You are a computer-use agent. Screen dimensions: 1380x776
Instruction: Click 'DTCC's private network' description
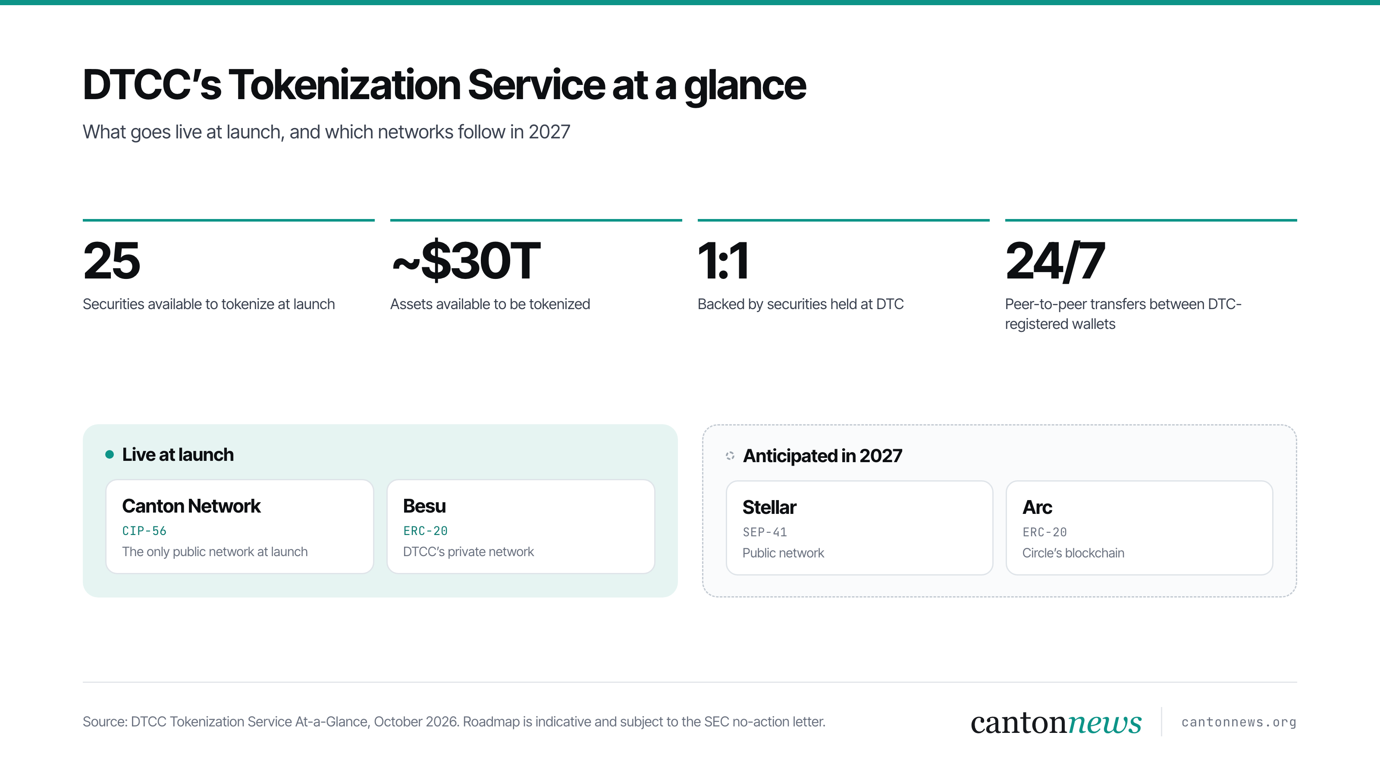[468, 552]
